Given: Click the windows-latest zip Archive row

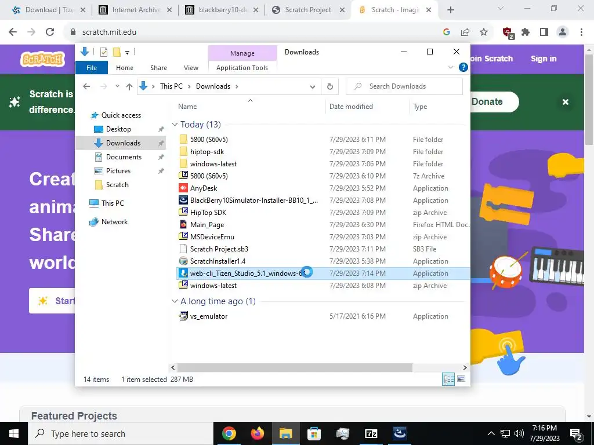Looking at the screenshot, I should coord(323,286).
